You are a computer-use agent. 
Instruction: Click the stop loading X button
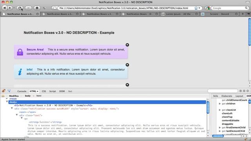pyautogui.click(x=28, y=8)
